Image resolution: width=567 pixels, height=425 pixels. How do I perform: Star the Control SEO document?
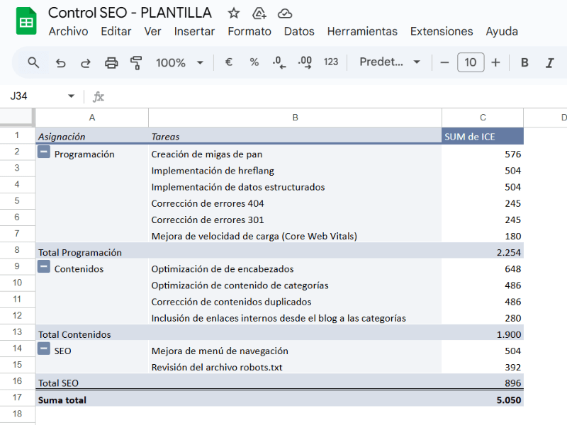pos(234,13)
